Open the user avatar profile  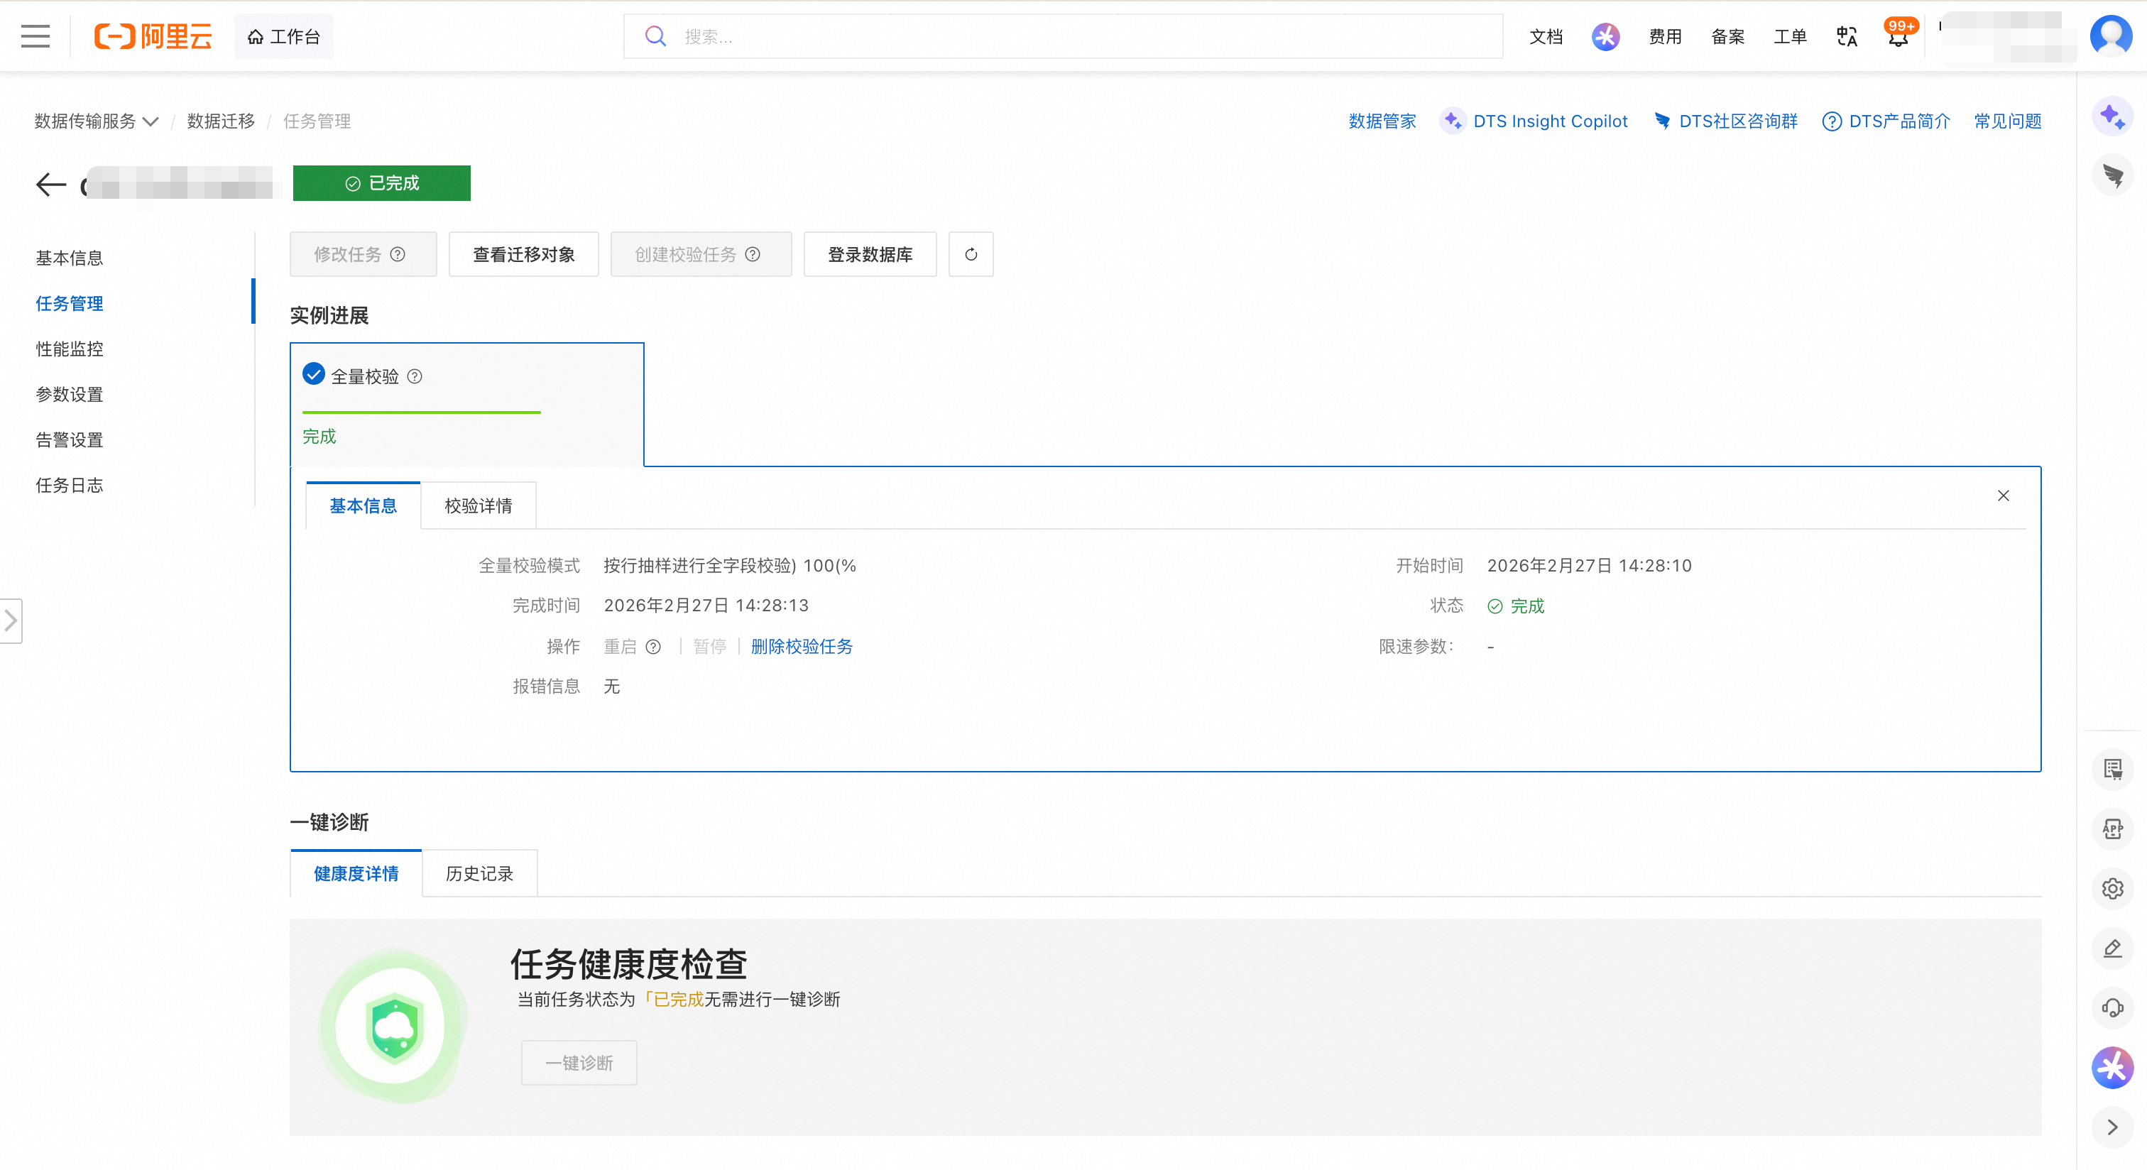pyautogui.click(x=2110, y=35)
